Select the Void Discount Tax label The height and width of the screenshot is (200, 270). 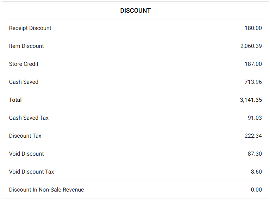pos(32,172)
